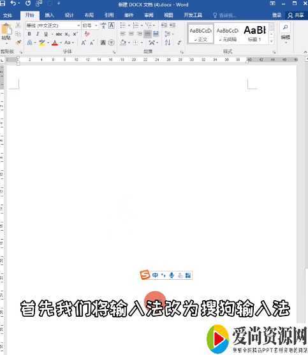Click the Increase Indent icon
The image size is (308, 355).
pos(173,25)
